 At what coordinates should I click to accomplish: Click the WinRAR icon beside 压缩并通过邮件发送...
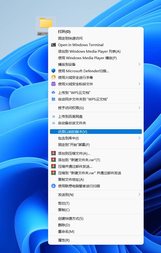53,166
